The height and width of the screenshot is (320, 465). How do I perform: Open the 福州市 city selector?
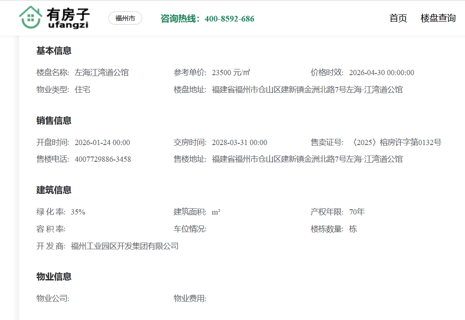pyautogui.click(x=125, y=18)
